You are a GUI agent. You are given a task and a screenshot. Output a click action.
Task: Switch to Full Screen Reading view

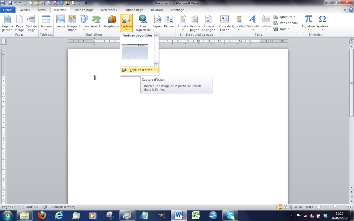(x=286, y=207)
